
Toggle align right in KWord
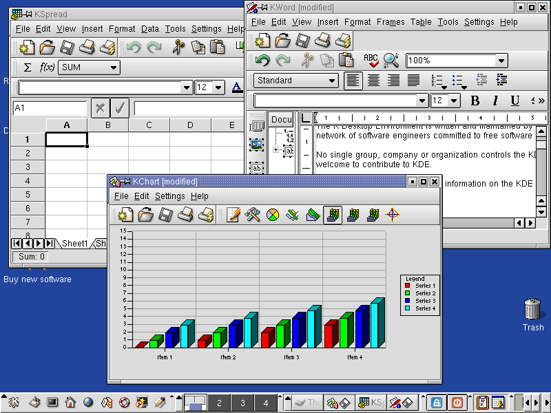[x=393, y=81]
